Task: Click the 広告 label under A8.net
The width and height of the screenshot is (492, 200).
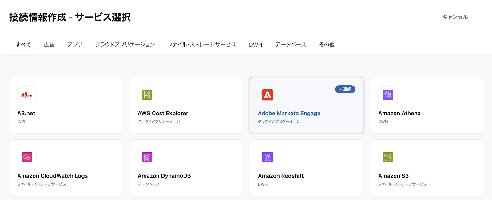Action: (x=21, y=122)
